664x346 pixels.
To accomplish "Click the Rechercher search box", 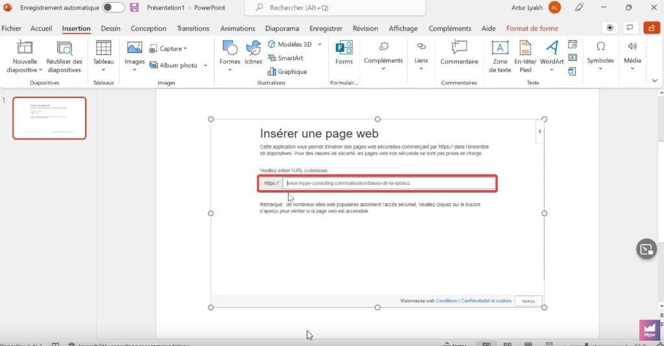I will (x=335, y=8).
